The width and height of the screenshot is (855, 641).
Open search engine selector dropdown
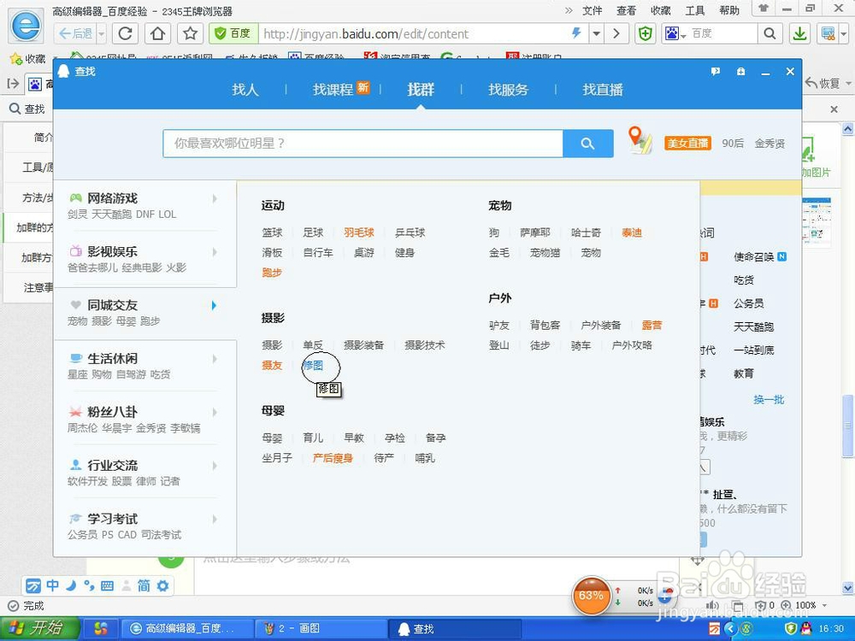(675, 34)
